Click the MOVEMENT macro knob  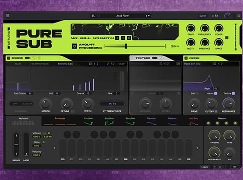click(214, 152)
